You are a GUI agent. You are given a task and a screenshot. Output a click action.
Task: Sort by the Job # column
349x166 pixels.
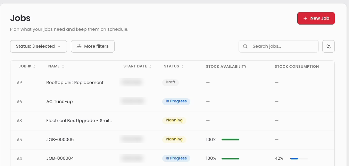coord(27,66)
